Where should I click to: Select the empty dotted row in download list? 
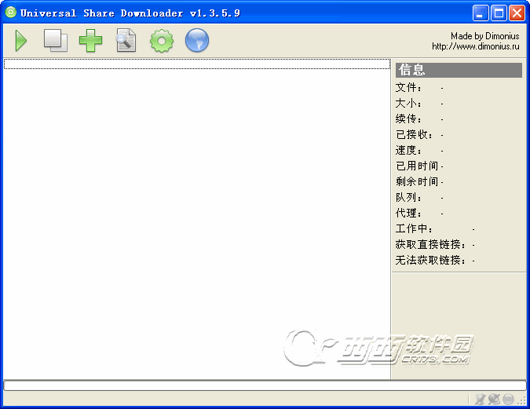197,64
